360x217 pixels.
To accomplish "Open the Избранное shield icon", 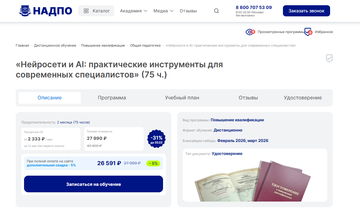I will 308,32.
